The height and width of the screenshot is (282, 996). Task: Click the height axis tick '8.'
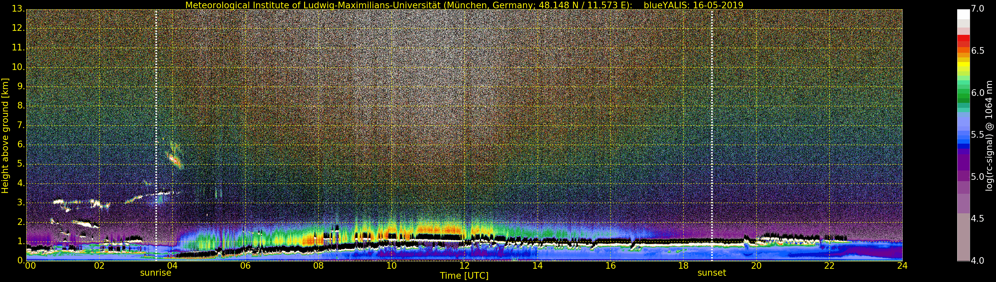coord(21,106)
